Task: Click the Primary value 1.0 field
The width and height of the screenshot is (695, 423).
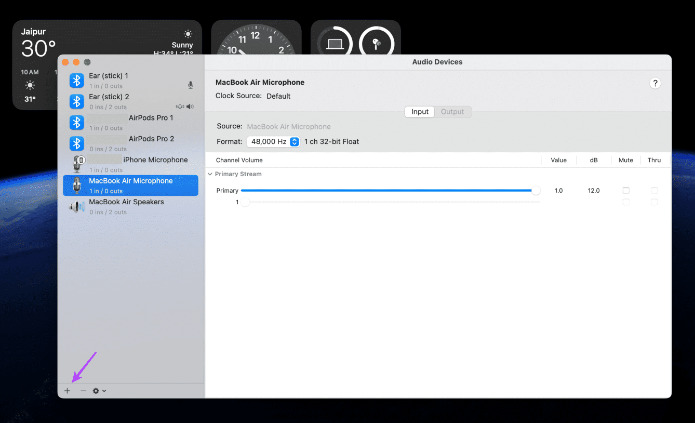Action: pos(558,191)
